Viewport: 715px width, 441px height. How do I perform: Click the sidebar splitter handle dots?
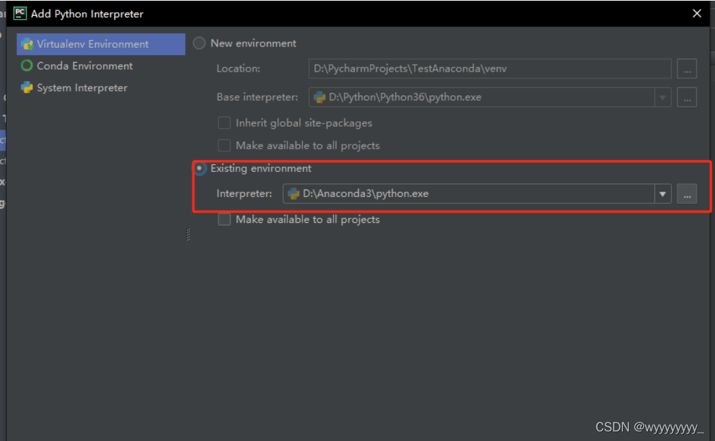tap(188, 234)
